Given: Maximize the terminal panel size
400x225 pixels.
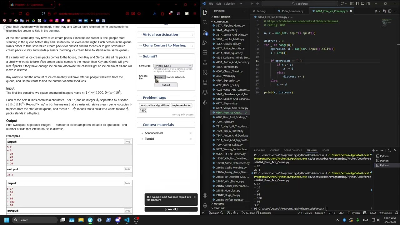Looking at the screenshot, I should pyautogui.click(x=390, y=151).
